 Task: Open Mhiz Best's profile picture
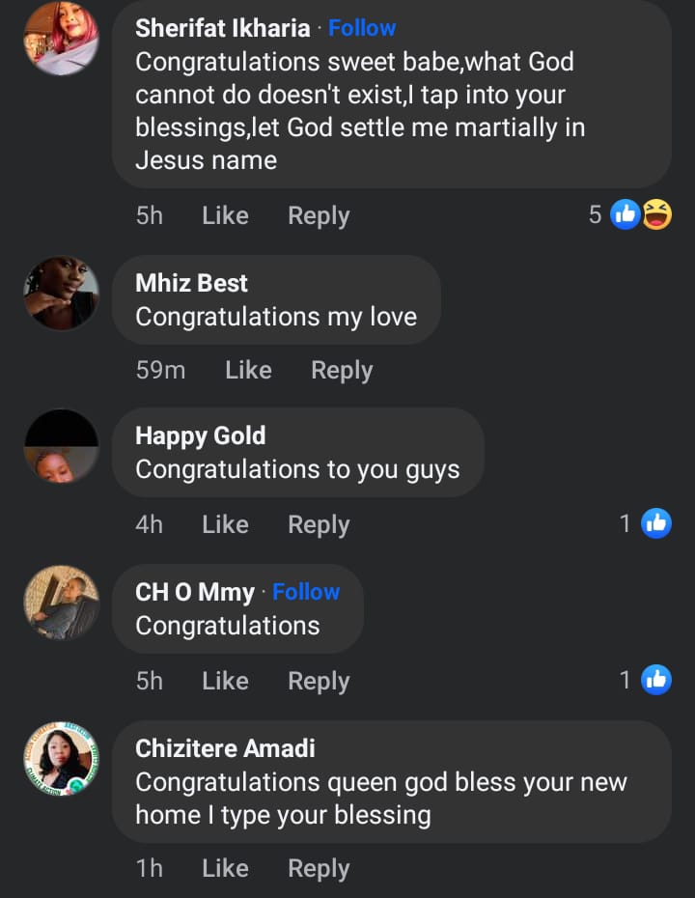pyautogui.click(x=61, y=293)
